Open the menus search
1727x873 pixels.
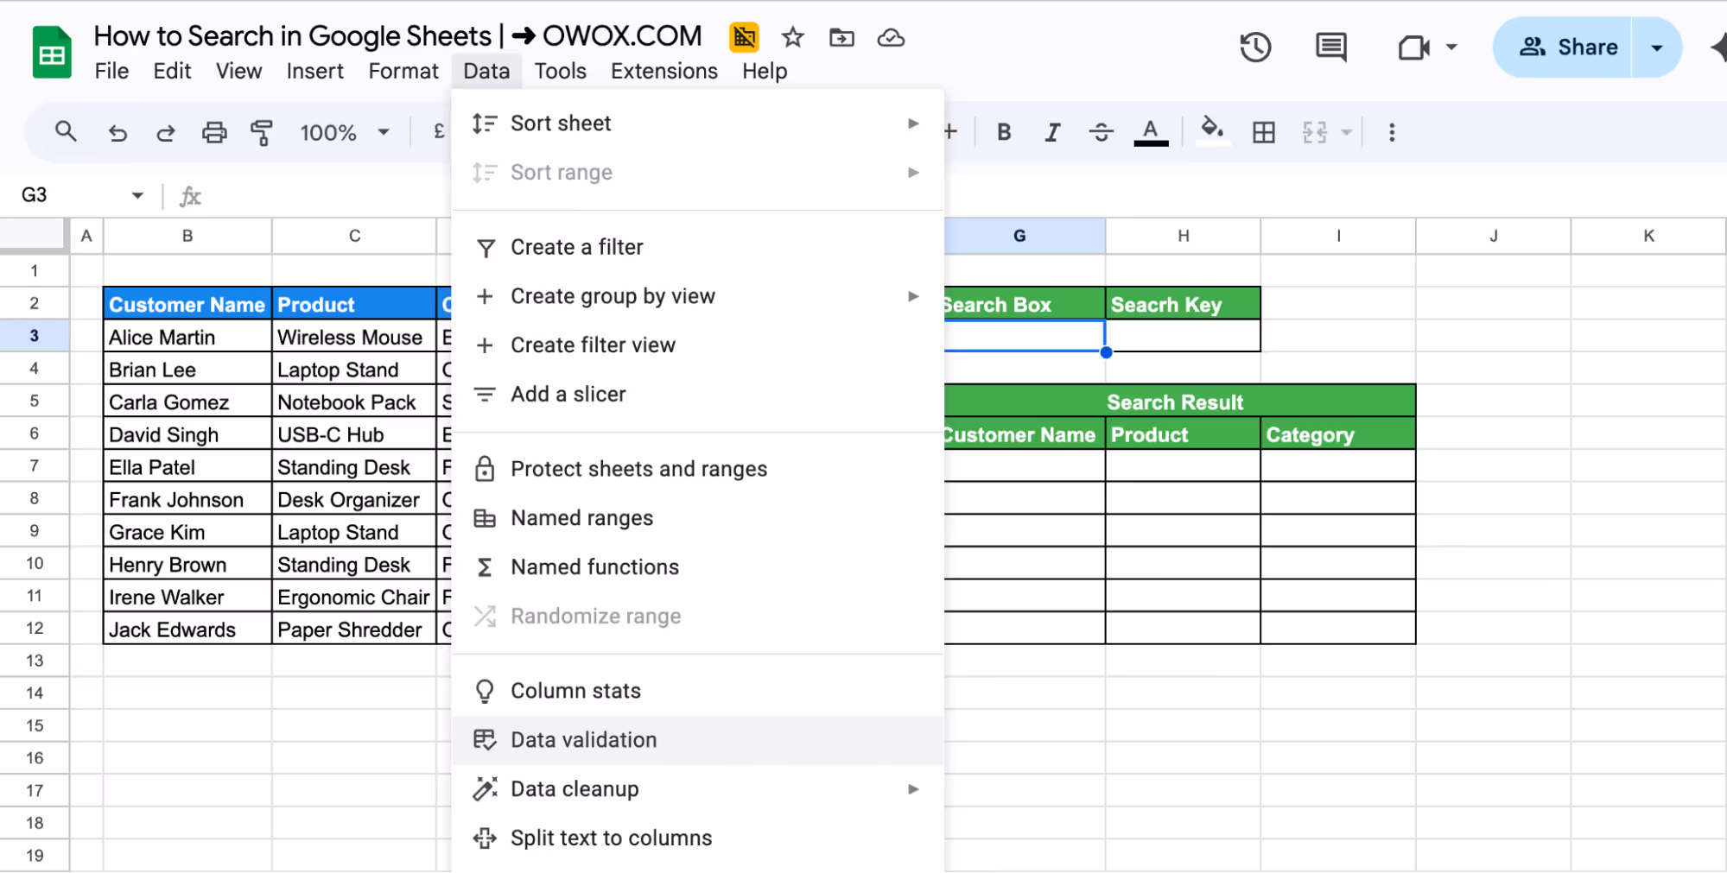[x=67, y=131]
